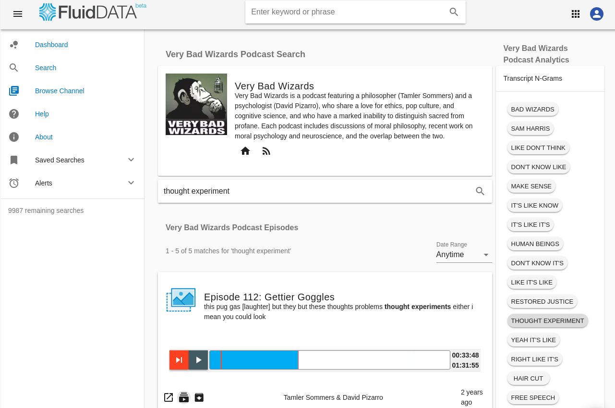Click the Saved Searches bookmark icon
This screenshot has height=408, width=615.
[14, 160]
